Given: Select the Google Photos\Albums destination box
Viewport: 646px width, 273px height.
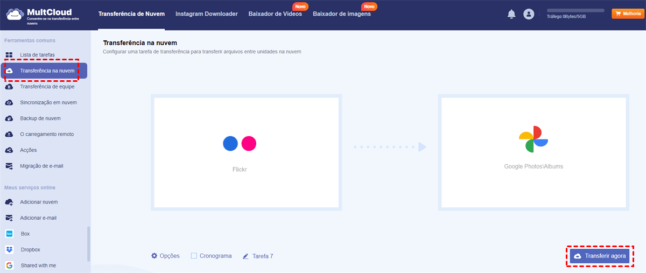Looking at the screenshot, I should 533,152.
